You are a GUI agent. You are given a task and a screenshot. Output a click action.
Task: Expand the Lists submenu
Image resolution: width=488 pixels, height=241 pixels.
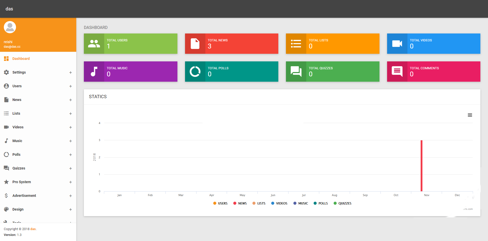(70, 114)
